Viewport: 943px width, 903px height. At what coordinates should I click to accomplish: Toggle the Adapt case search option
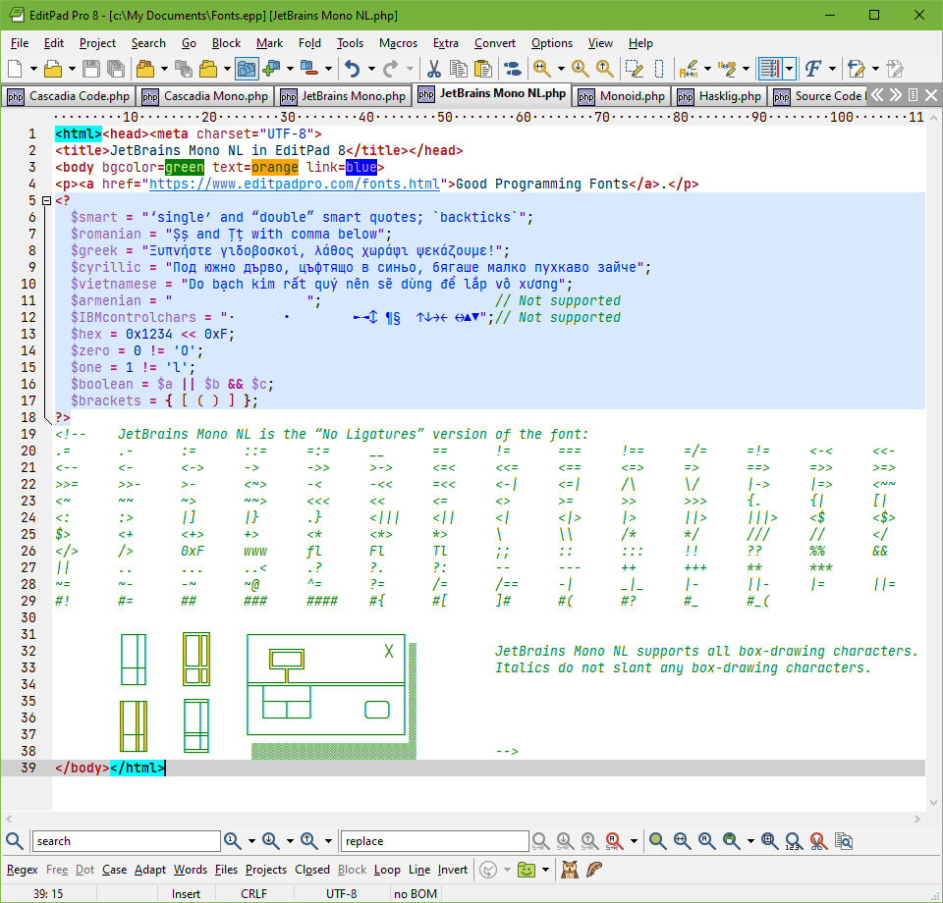[149, 870]
